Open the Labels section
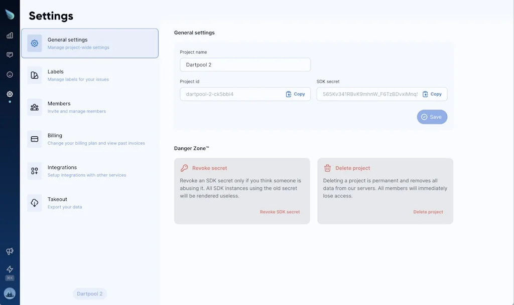 point(89,75)
